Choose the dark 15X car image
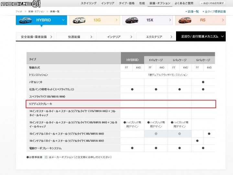This screenshot has height=175, width=233. [132, 20]
